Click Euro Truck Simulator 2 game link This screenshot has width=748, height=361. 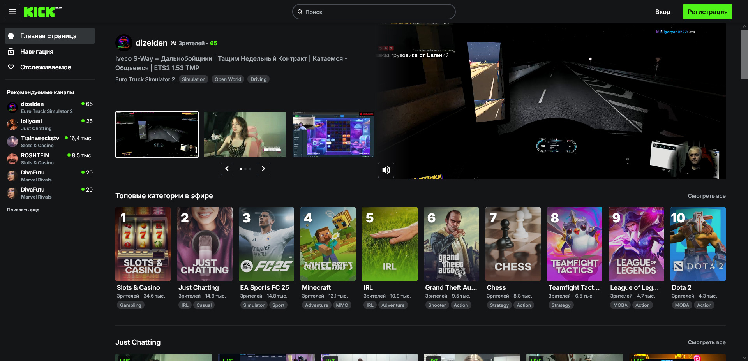coord(145,79)
